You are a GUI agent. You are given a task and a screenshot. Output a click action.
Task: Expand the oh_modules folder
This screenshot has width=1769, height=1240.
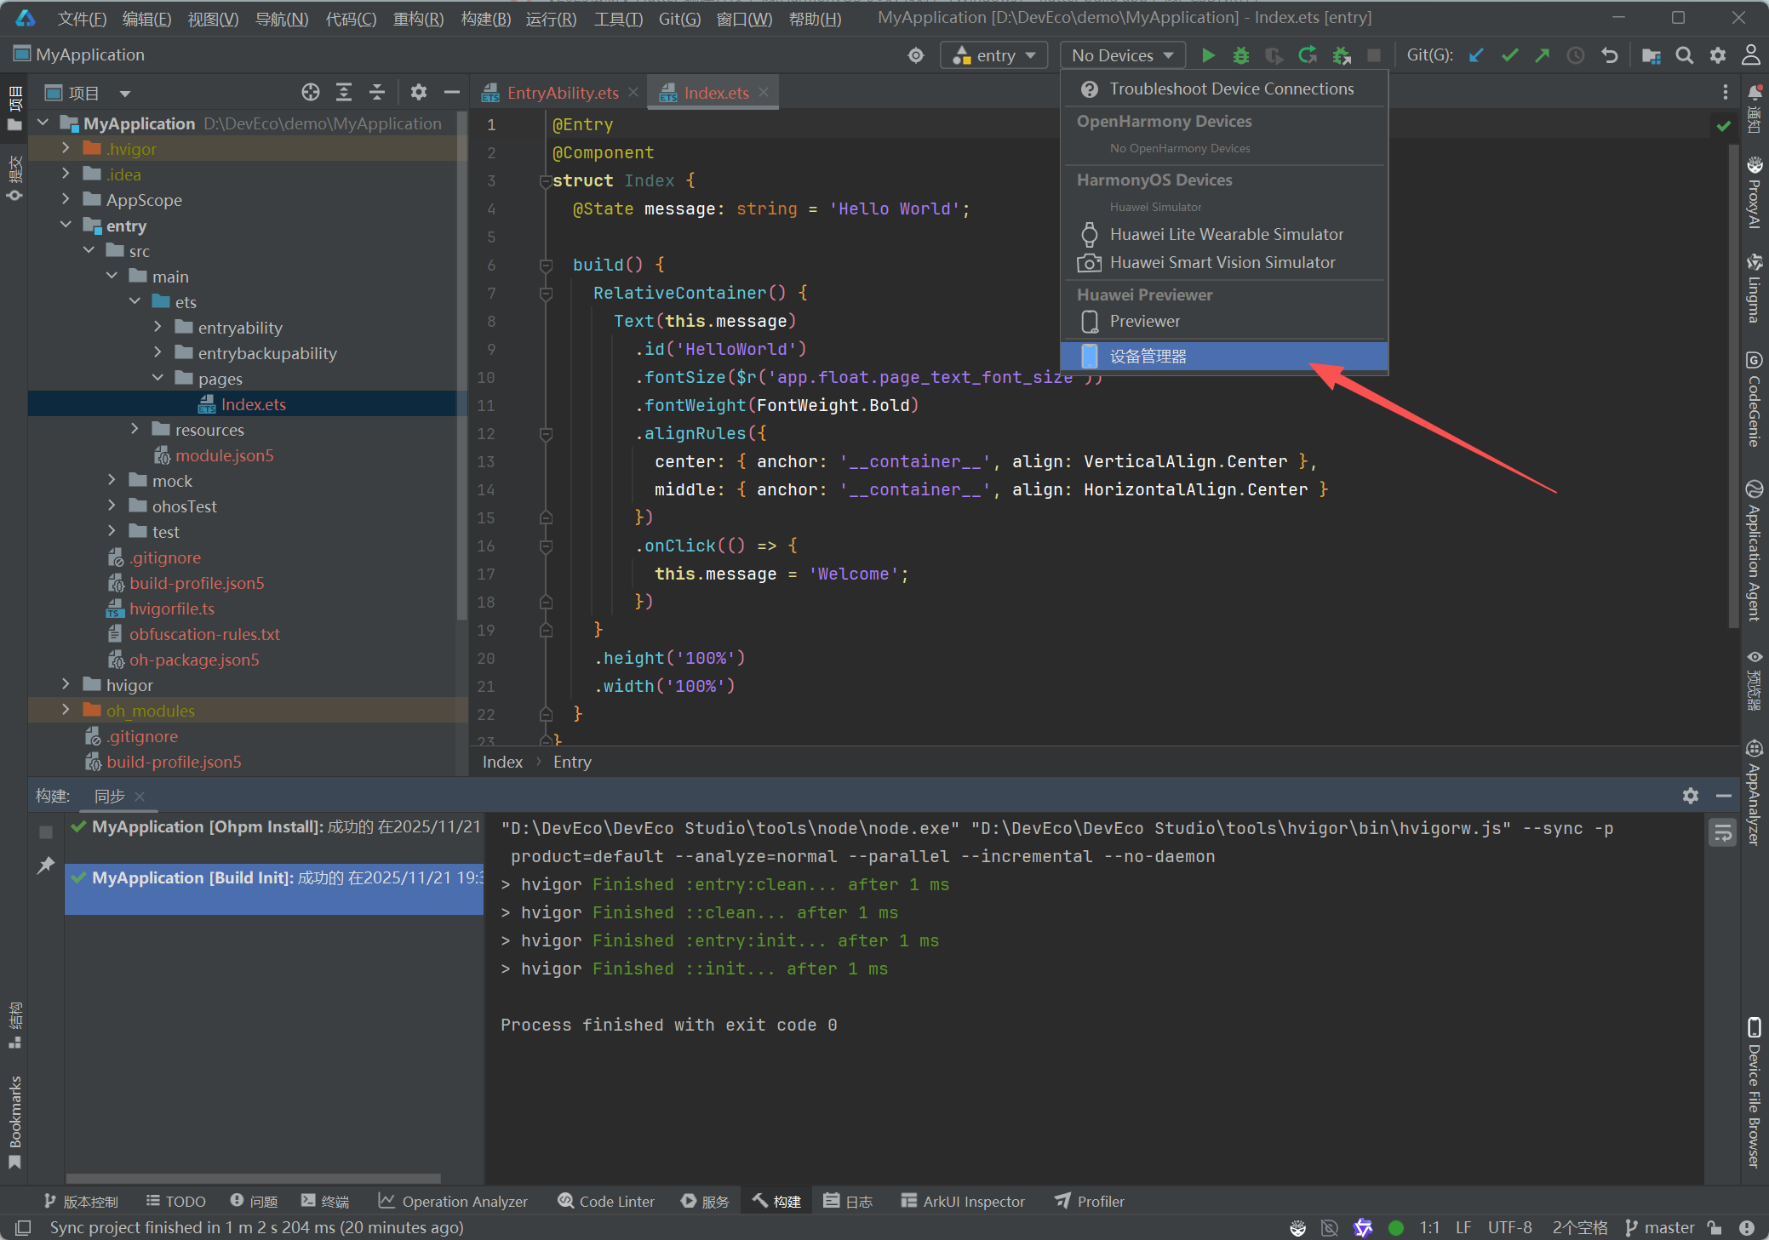click(x=66, y=710)
